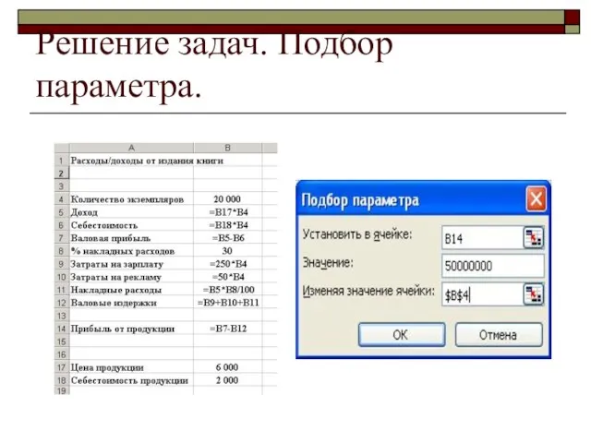
Task: Select row 14 header
Action: 62,329
